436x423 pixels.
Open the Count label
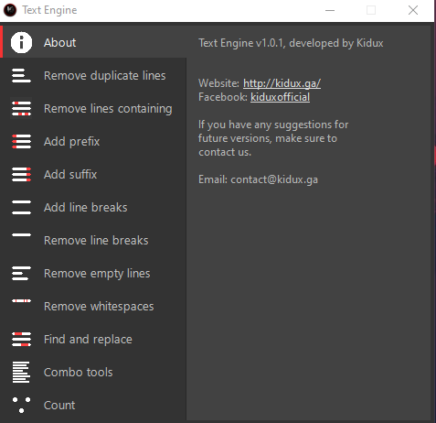[x=59, y=405]
